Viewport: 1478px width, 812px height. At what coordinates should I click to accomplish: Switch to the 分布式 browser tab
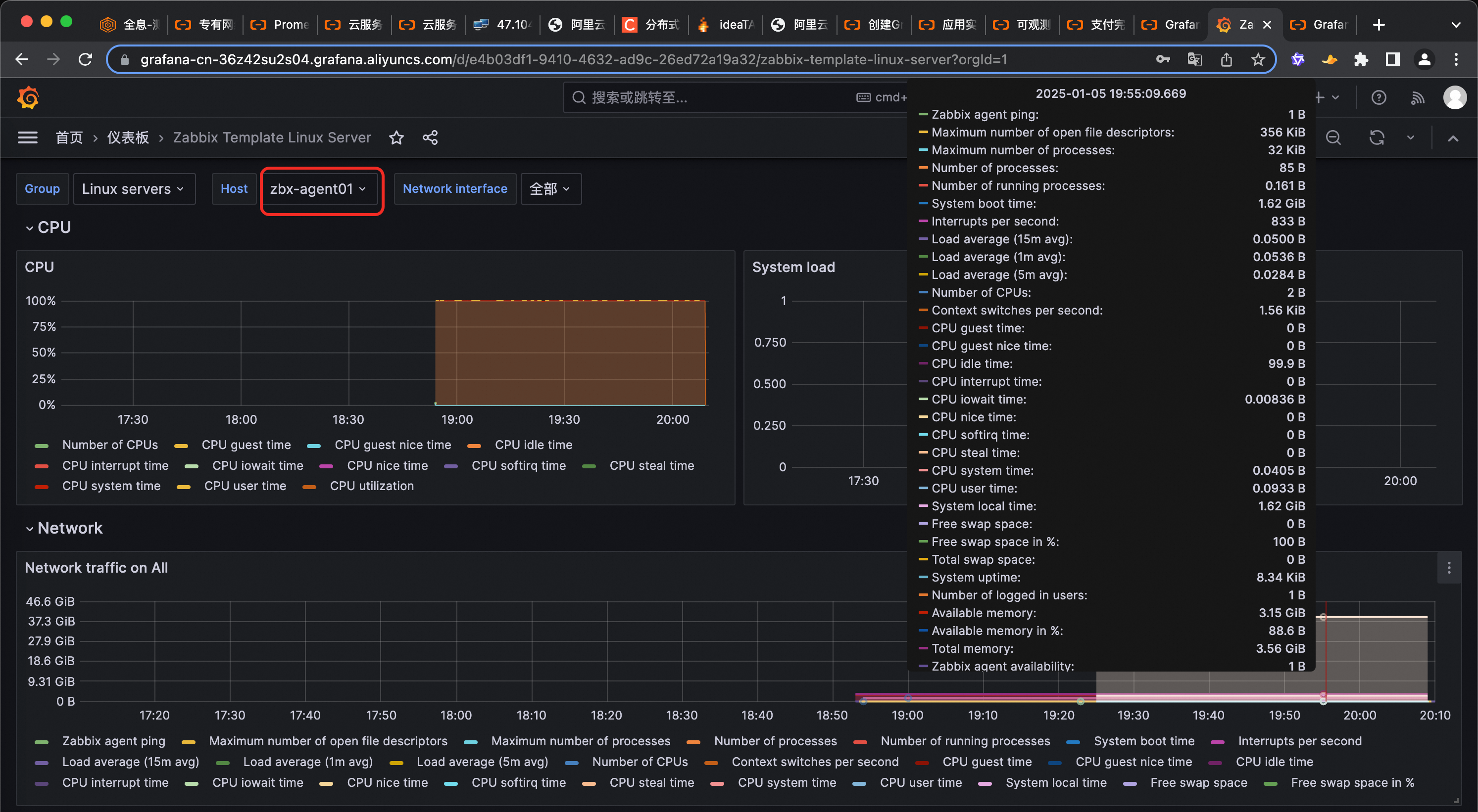pyautogui.click(x=652, y=25)
